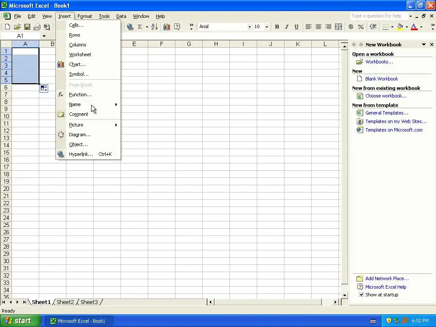This screenshot has height=327, width=436.
Task: Click the Auto Fill Options smart tag
Action: tap(44, 89)
